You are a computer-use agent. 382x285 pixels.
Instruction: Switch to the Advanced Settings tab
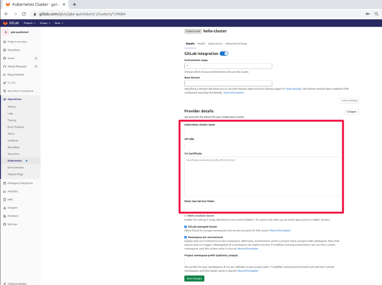point(236,44)
